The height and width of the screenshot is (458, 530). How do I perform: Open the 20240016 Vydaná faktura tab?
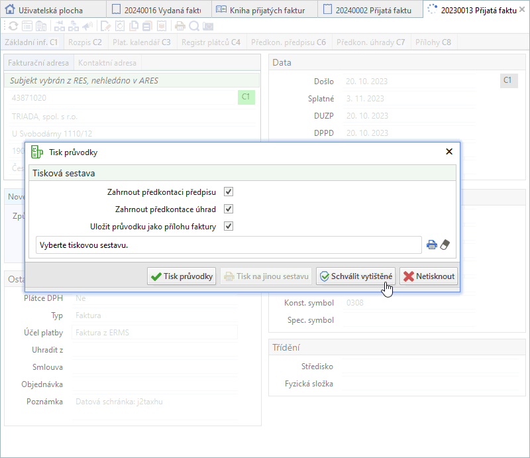pyautogui.click(x=158, y=9)
